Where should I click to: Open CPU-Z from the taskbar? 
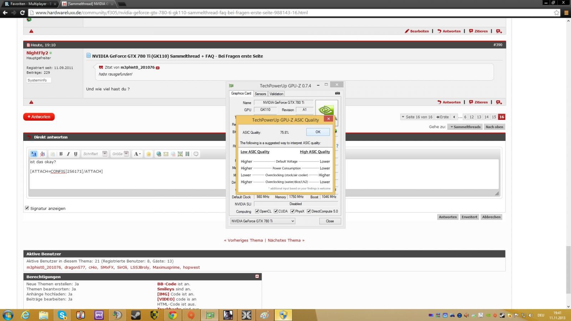(99, 315)
